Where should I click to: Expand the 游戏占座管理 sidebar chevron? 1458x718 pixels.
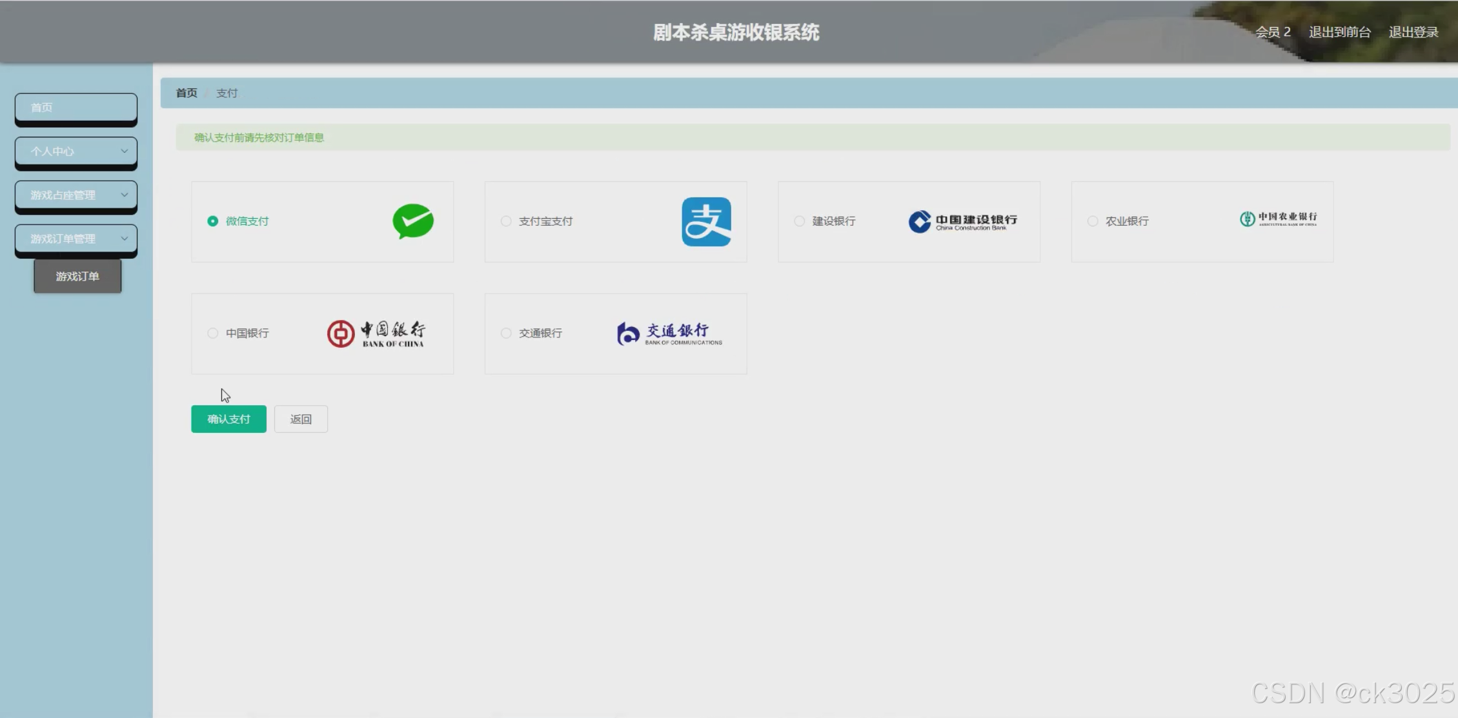[x=124, y=195]
